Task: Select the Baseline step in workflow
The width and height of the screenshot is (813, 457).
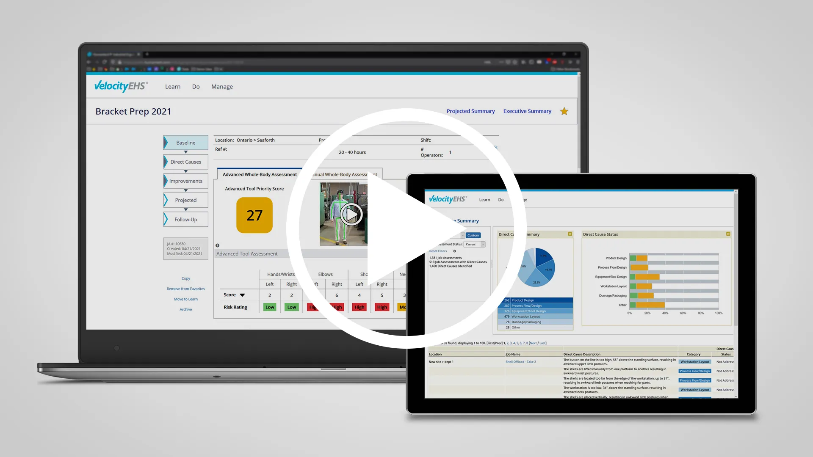Action: [185, 142]
